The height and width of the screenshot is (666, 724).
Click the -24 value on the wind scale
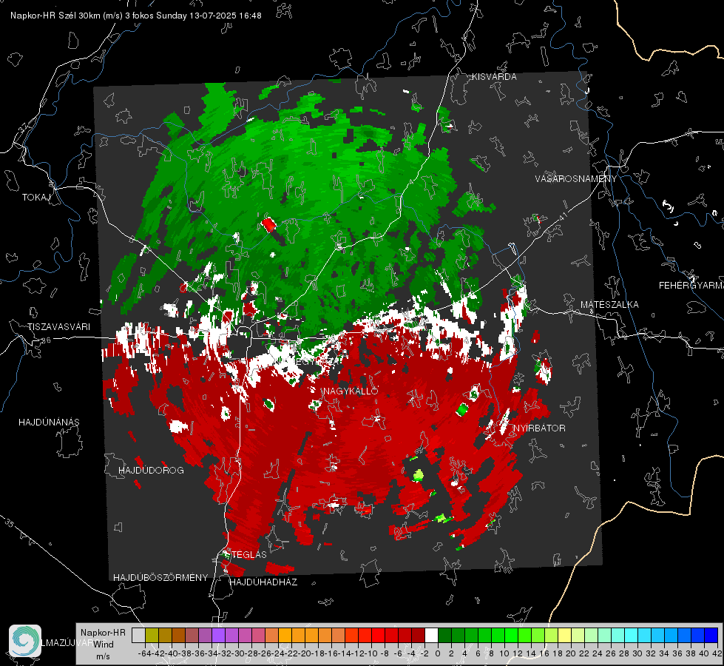(x=277, y=653)
